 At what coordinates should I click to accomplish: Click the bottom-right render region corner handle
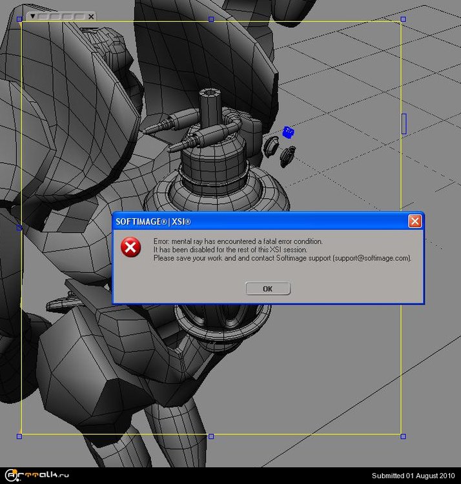click(x=404, y=436)
